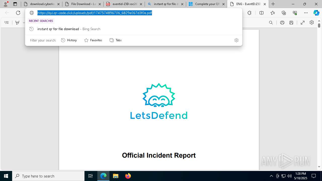Save the PDF document
The image size is (322, 181).
click(291, 23)
